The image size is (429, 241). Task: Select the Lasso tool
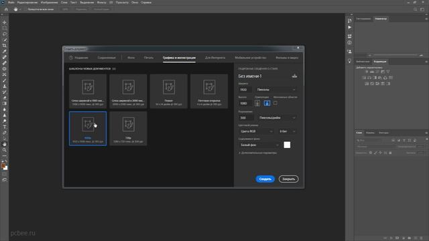coord(5,34)
